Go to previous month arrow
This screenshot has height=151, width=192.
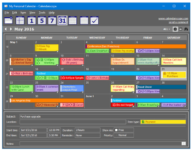tap(5, 29)
